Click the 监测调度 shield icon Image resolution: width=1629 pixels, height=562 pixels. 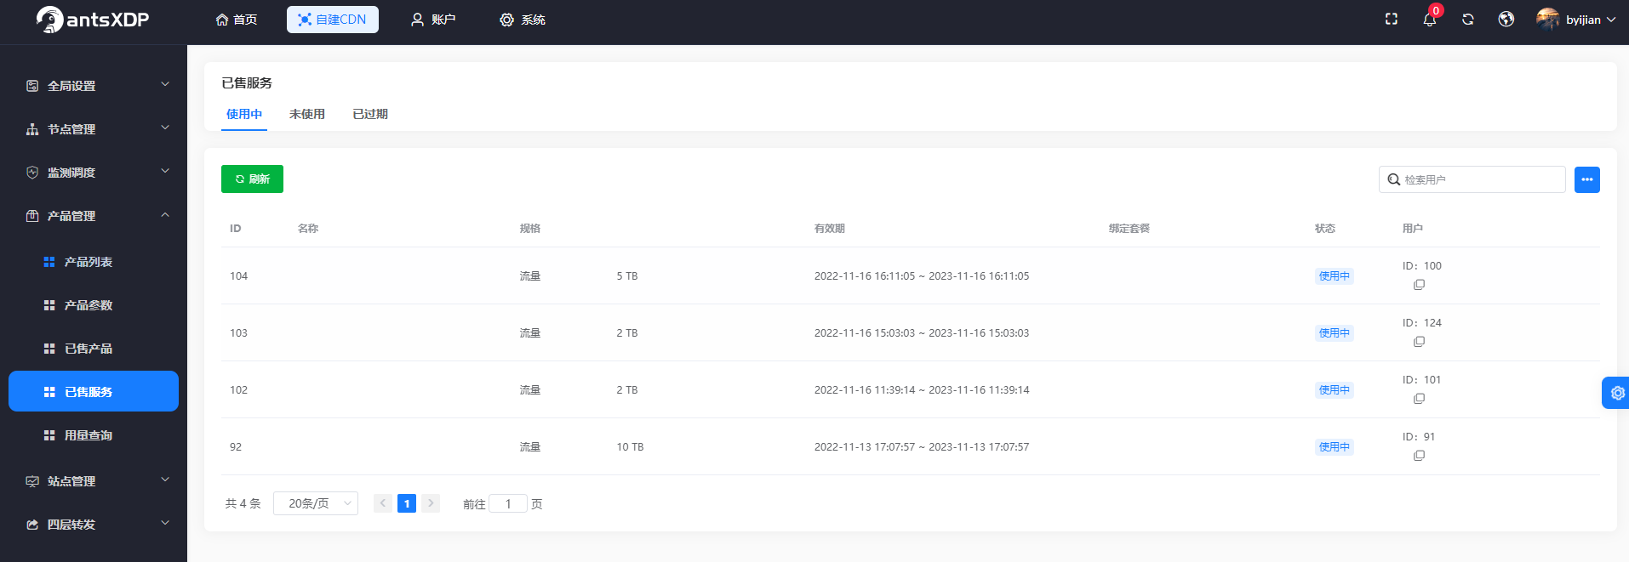pos(32,173)
